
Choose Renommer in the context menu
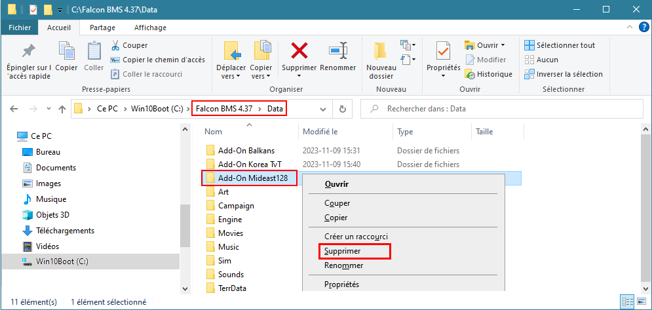(343, 265)
